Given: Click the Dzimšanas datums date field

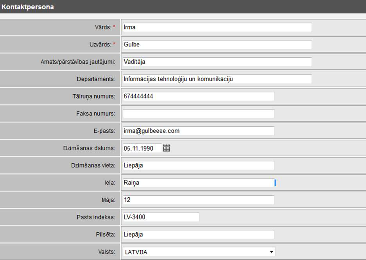Looking at the screenshot, I should (142, 148).
